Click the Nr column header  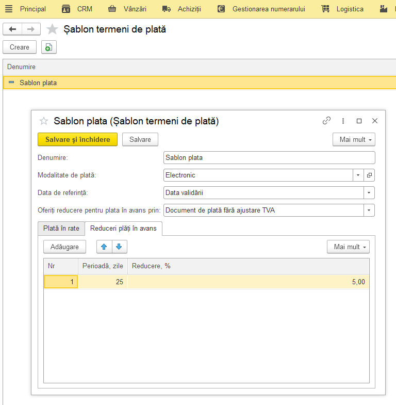pos(61,266)
